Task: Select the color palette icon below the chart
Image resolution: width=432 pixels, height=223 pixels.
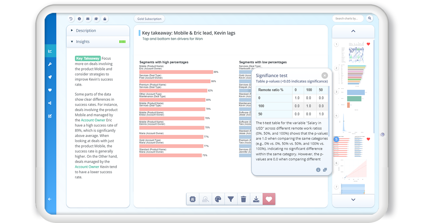Action: (218, 199)
